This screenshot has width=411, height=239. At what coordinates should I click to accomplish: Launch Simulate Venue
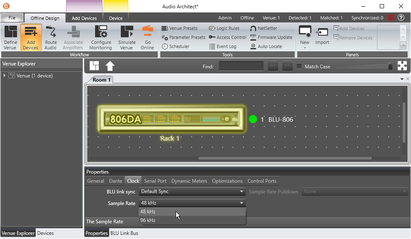click(x=127, y=37)
